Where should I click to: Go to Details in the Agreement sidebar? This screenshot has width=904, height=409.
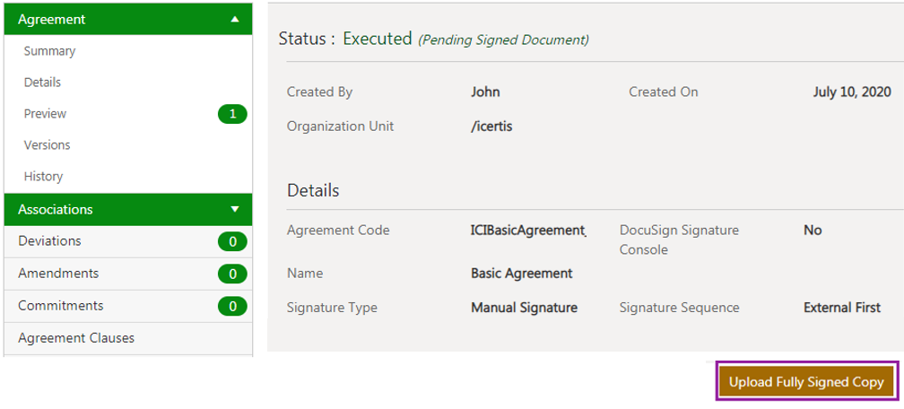(42, 83)
